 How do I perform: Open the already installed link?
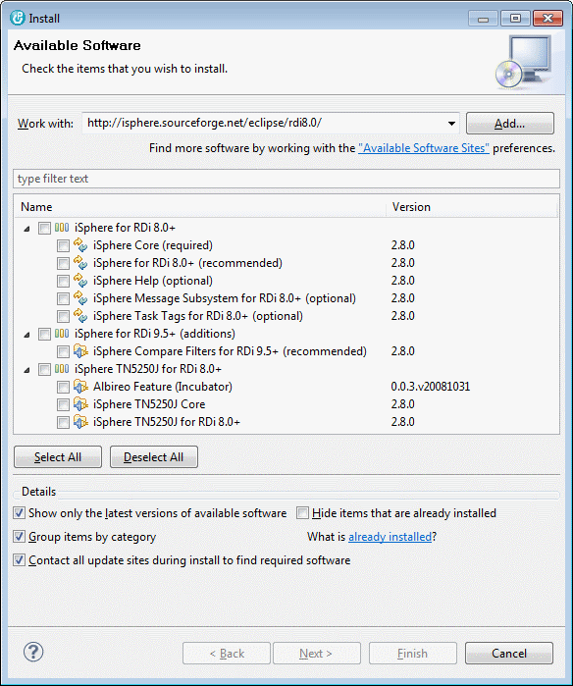pos(391,537)
